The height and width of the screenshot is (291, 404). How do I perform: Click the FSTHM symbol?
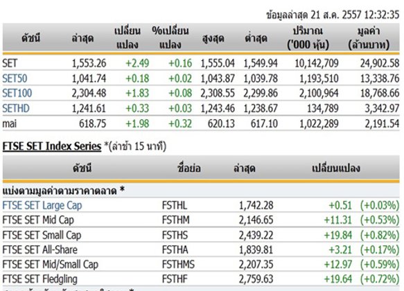coord(176,220)
